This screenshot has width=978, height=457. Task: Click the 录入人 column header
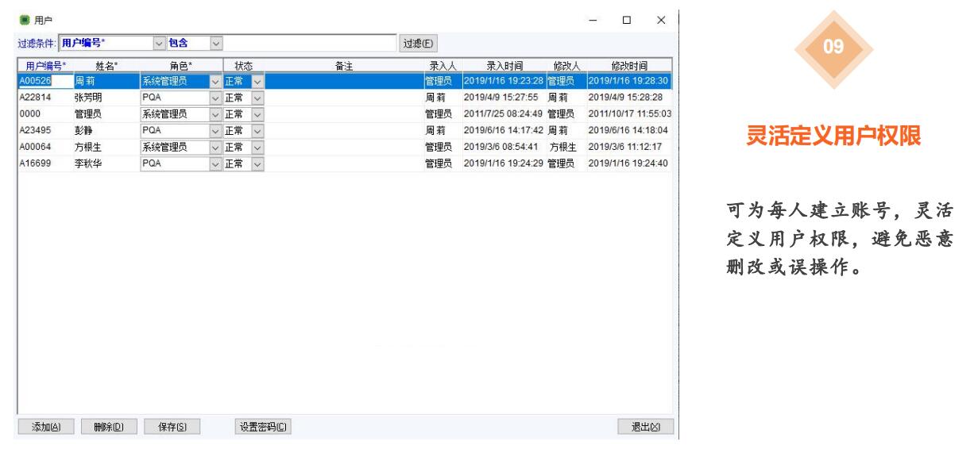tap(442, 65)
